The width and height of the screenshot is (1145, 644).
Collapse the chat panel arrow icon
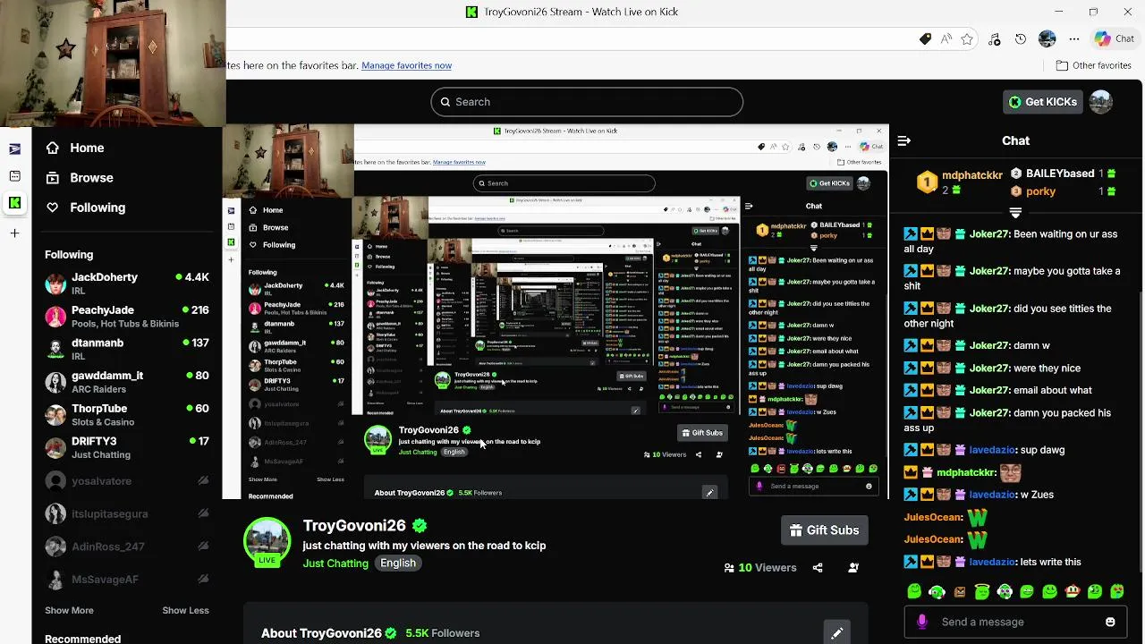pos(903,140)
